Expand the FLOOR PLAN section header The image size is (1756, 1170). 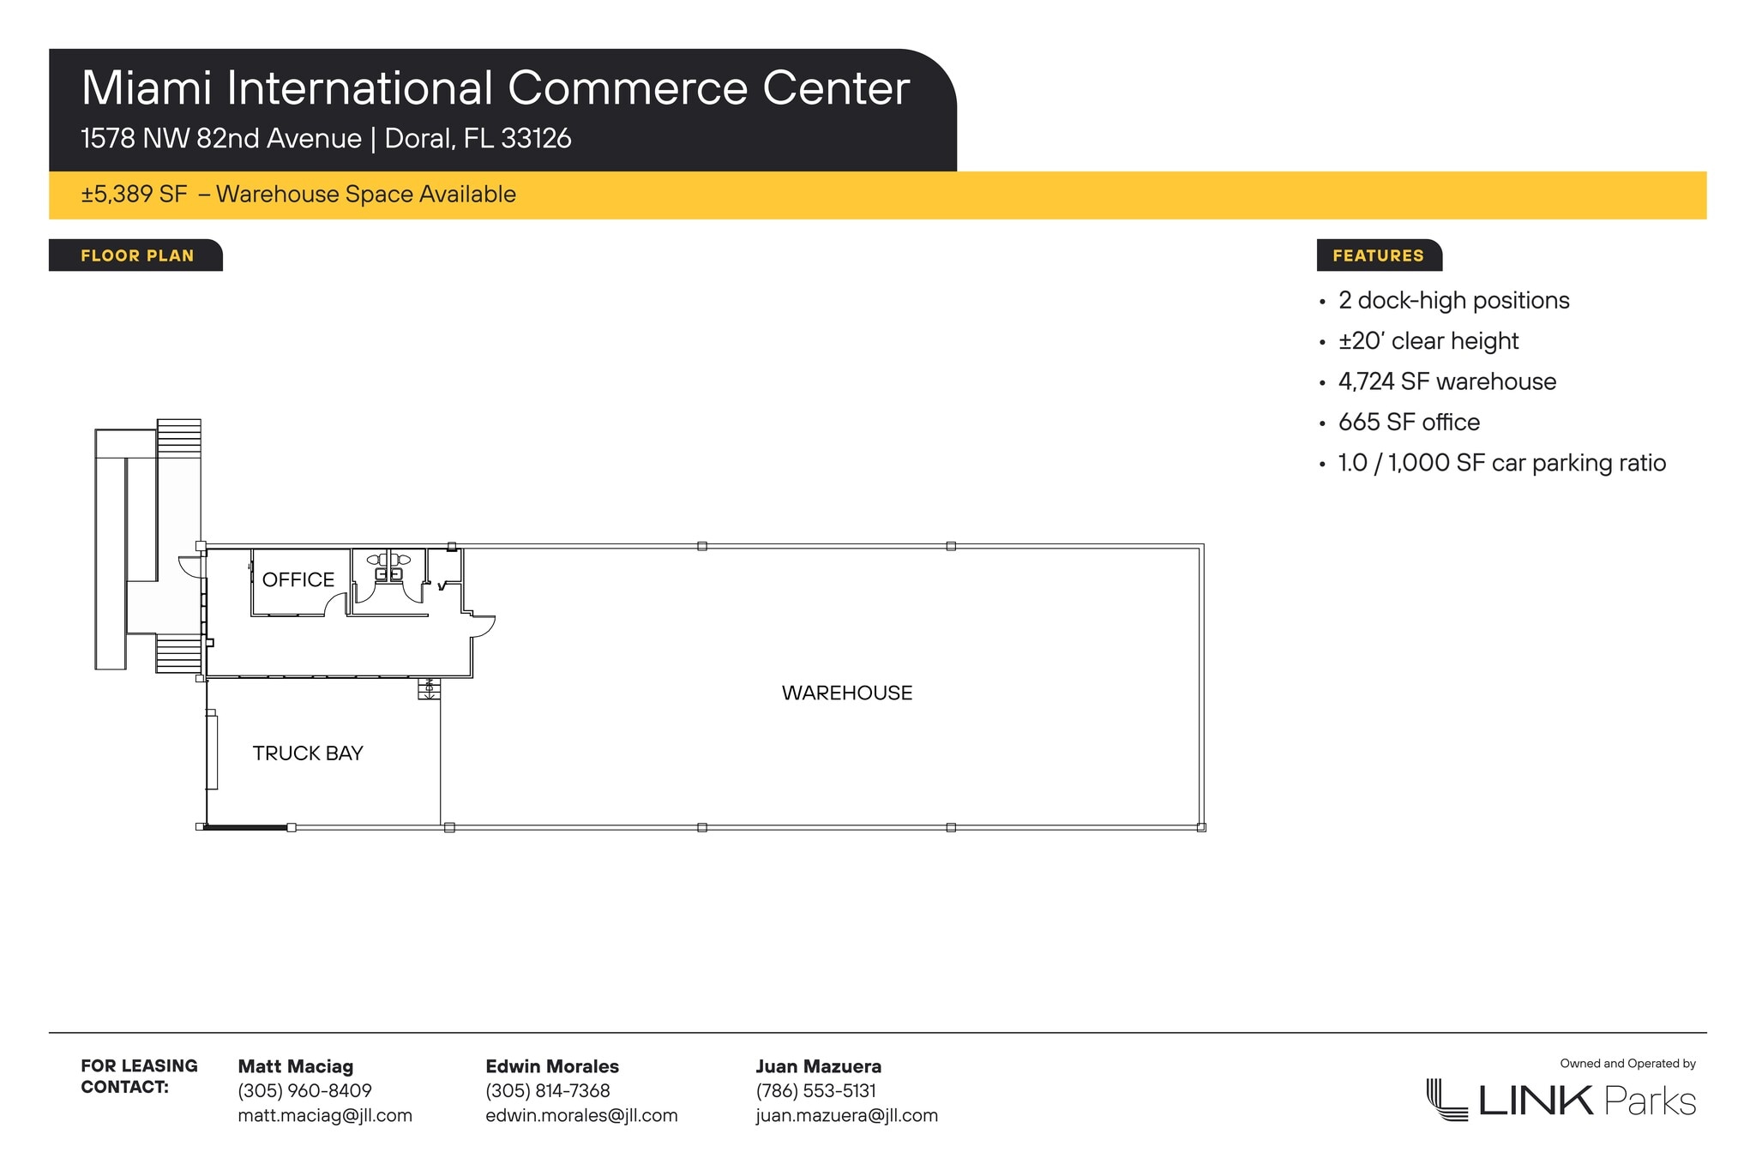(136, 255)
